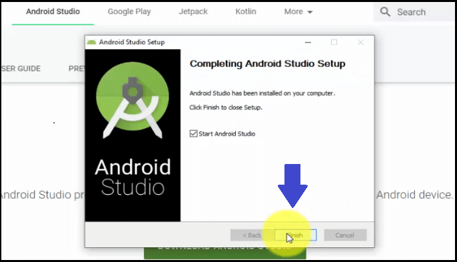
Task: Open the Android Studio tab on webpage
Action: (x=53, y=12)
